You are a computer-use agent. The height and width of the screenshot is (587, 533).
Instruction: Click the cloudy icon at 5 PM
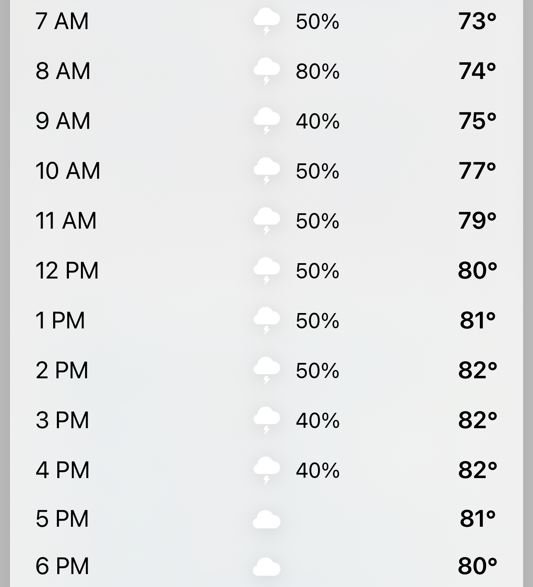(x=266, y=520)
